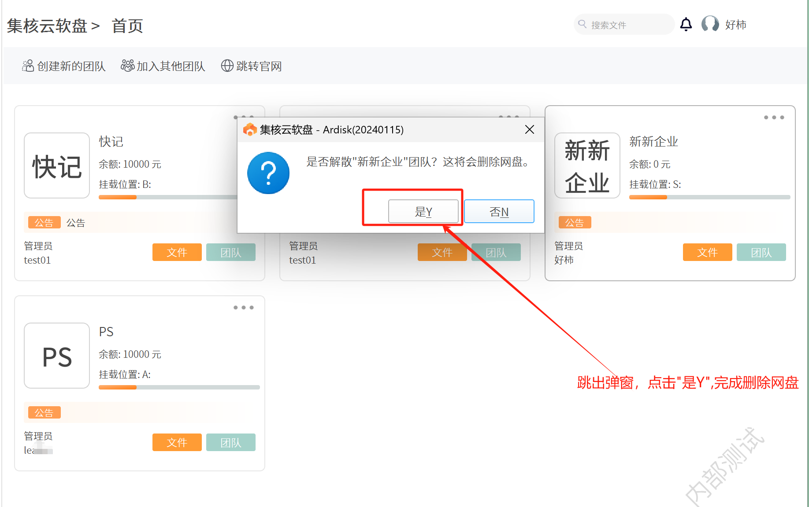Click the 公告 tag on 快记 card
The height and width of the screenshot is (507, 809).
click(x=44, y=223)
